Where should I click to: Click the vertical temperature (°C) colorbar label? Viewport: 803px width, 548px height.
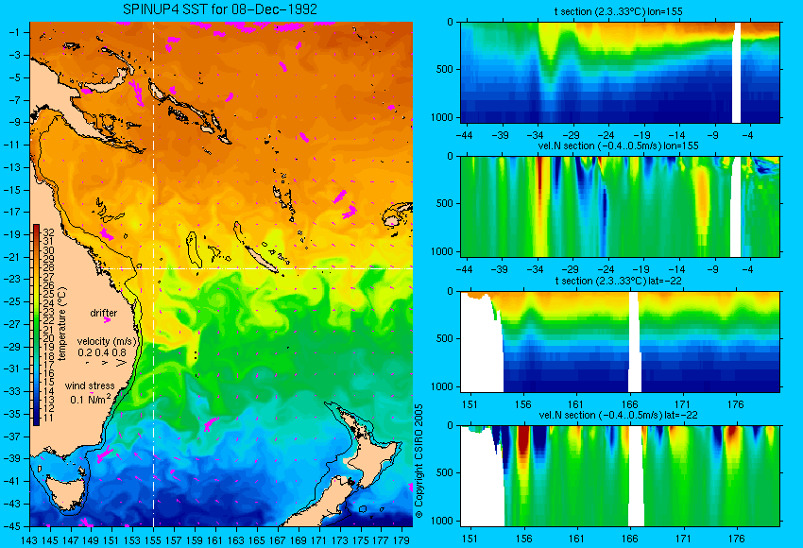pos(62,324)
